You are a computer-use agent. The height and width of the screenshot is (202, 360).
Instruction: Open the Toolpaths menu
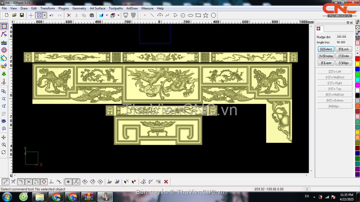coord(116,8)
